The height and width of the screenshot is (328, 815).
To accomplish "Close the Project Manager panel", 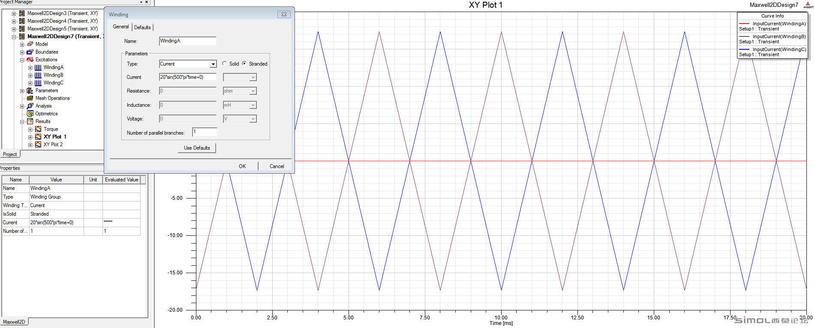I will pos(147,2).
